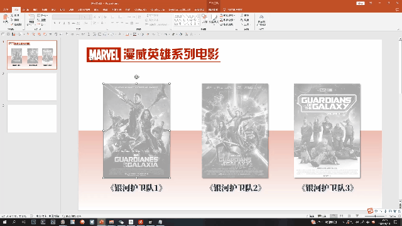
Task: Decrease font size with smaller-A icon
Action: click(x=99, y=17)
